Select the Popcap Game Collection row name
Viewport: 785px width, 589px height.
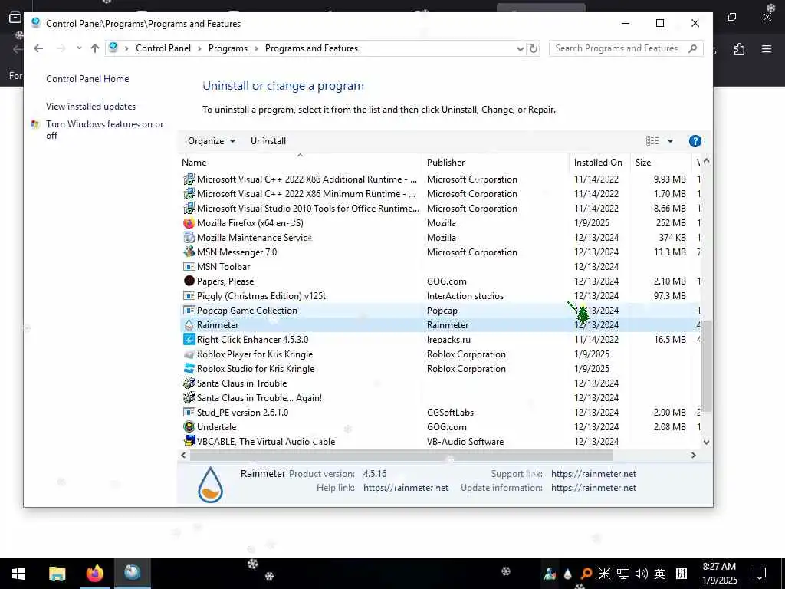[x=247, y=311]
